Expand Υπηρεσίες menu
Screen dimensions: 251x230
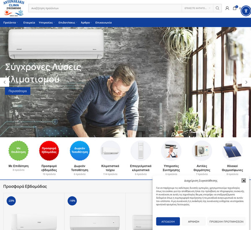tap(46, 23)
